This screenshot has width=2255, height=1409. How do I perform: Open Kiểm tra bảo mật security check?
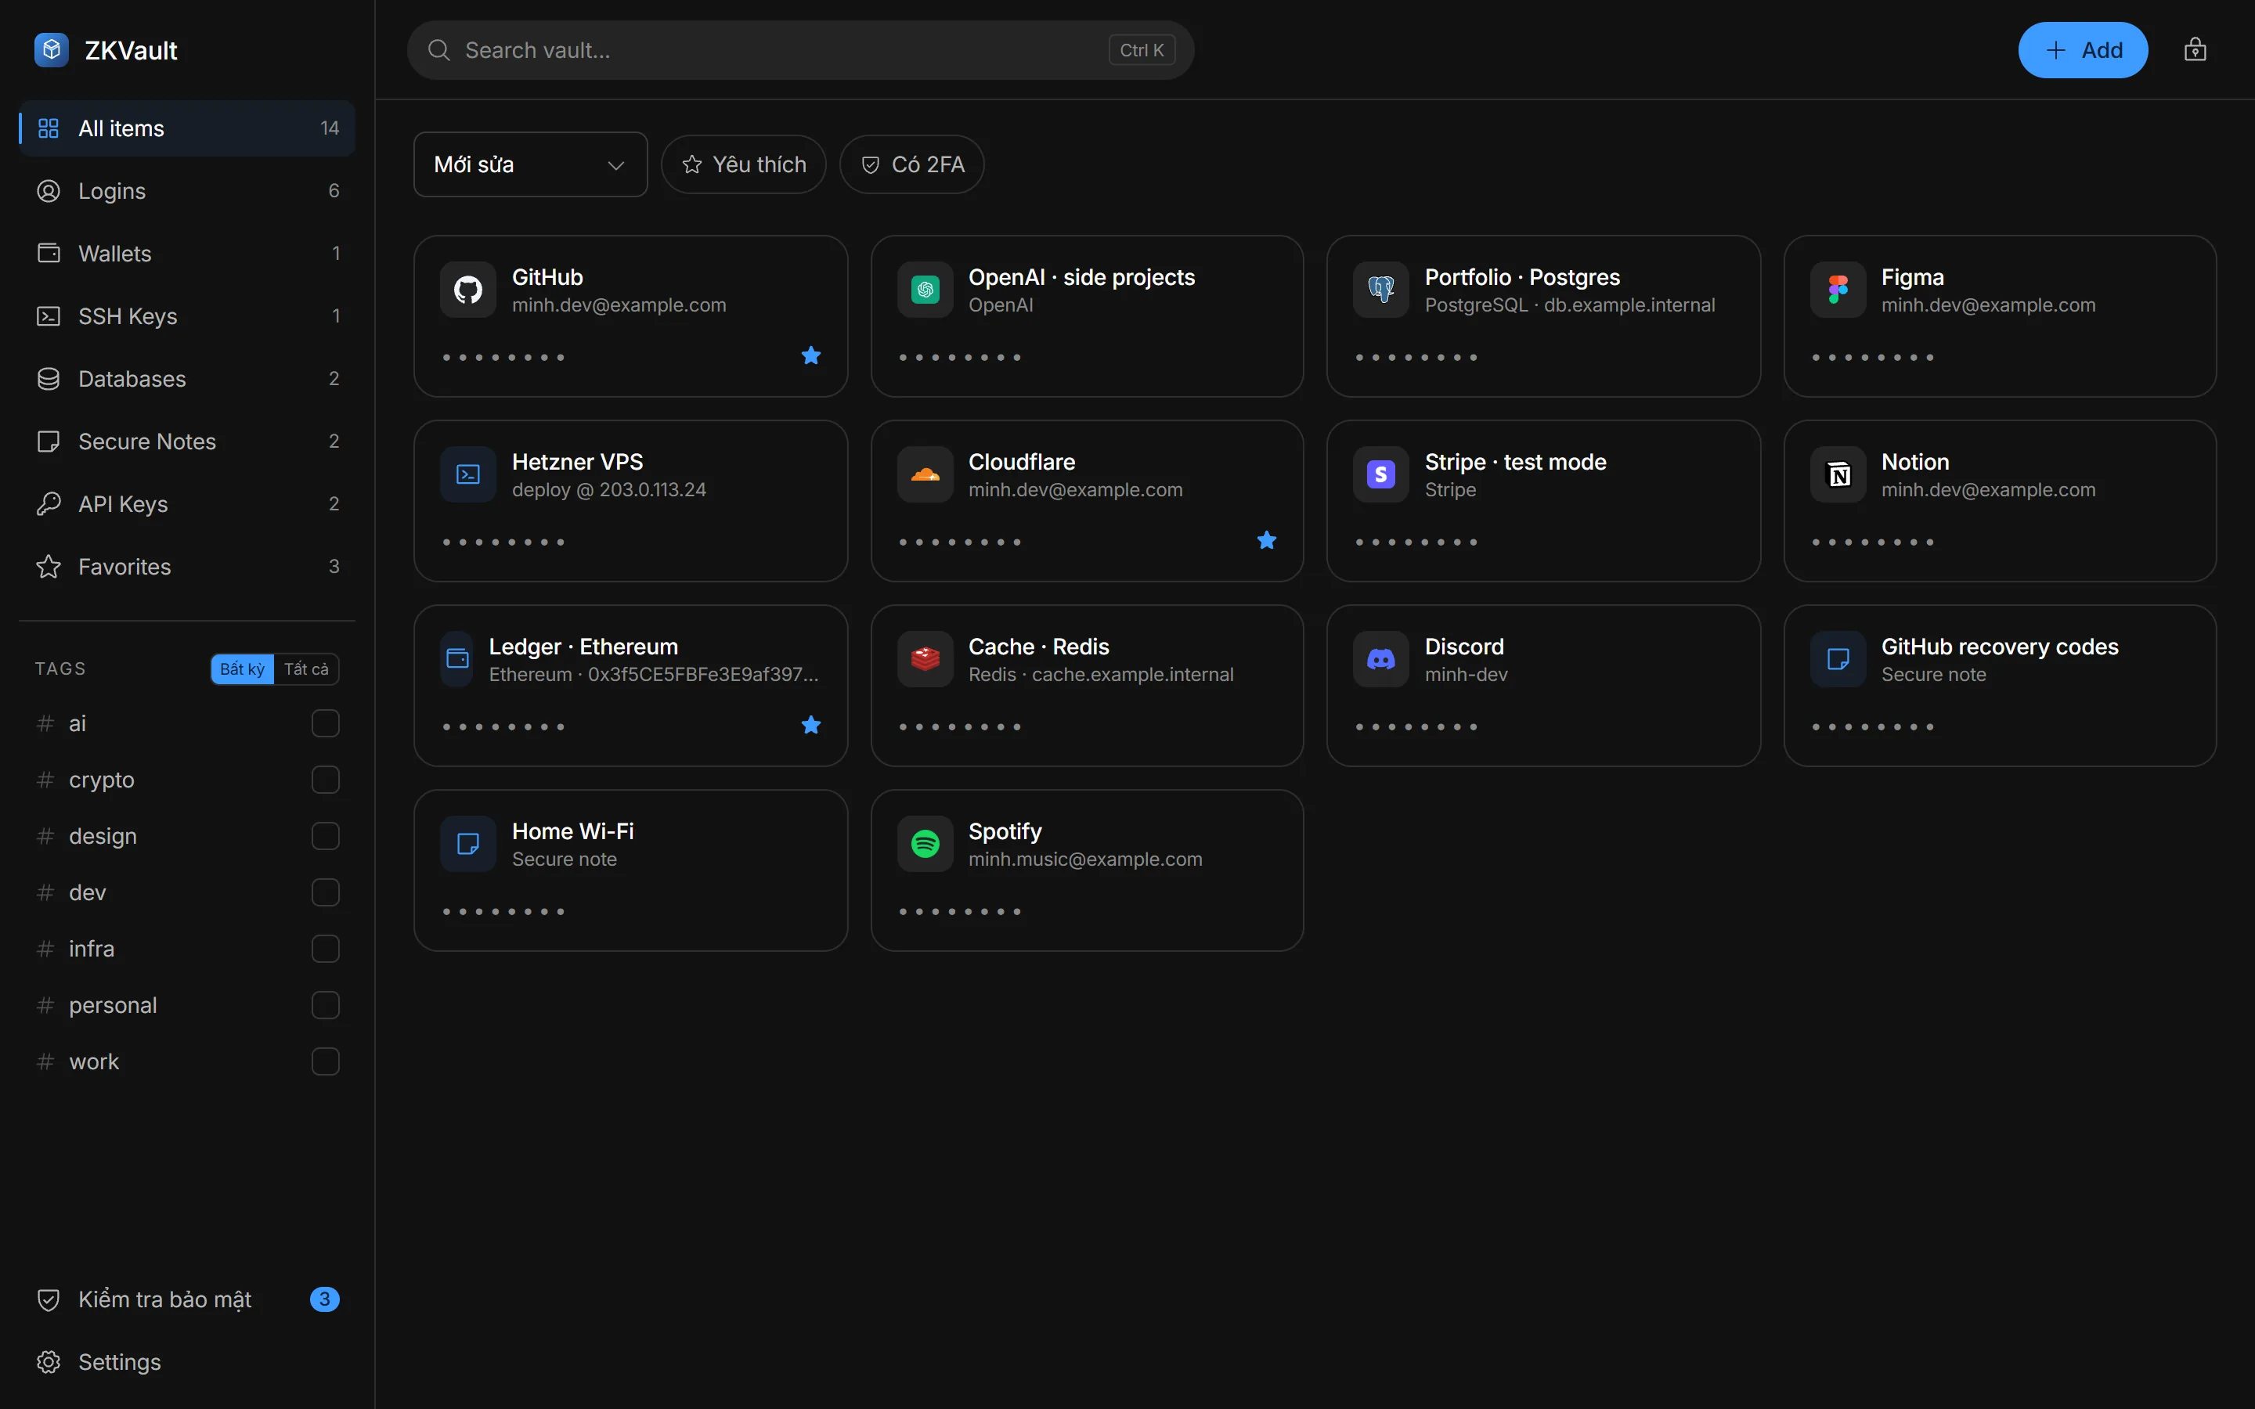tap(186, 1299)
